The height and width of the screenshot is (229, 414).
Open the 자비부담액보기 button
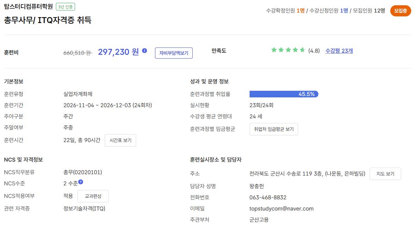pos(174,53)
